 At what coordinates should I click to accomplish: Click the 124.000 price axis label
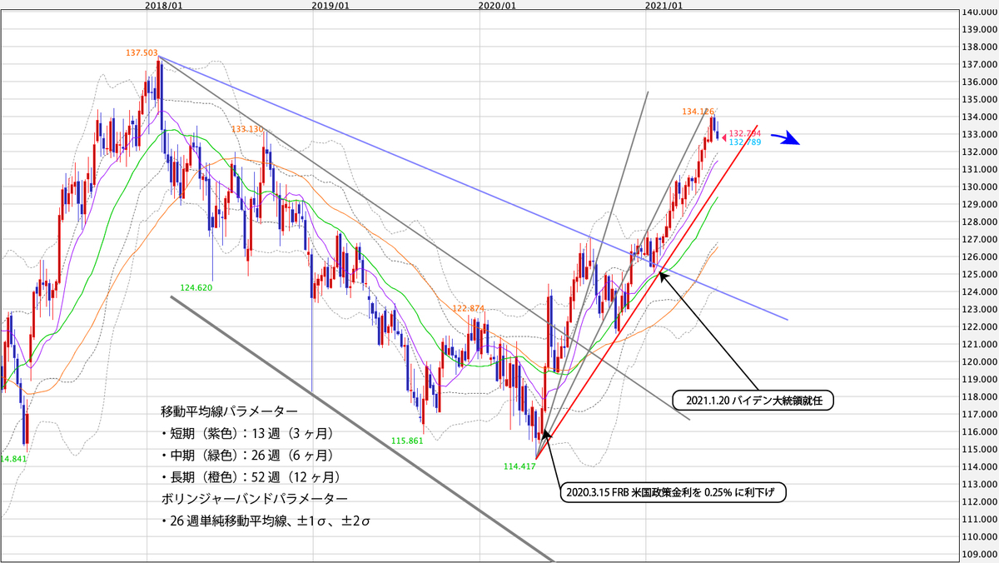(x=979, y=291)
